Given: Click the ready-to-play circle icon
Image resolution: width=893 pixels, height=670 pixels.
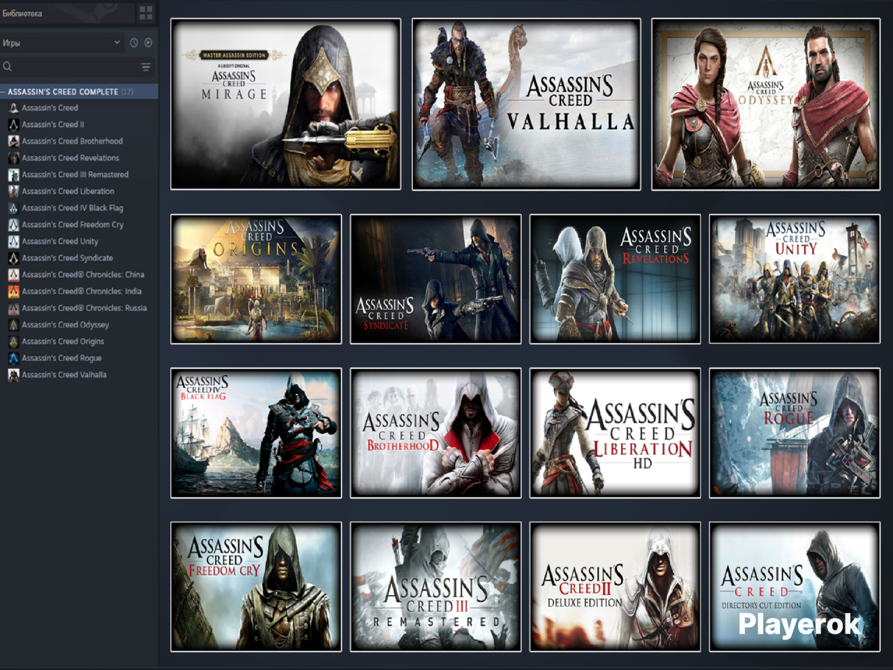Looking at the screenshot, I should [148, 43].
